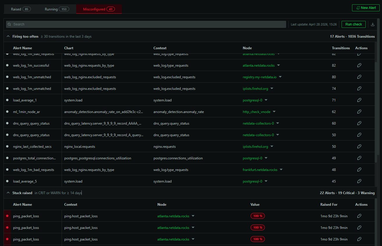The height and width of the screenshot is (246, 382).
Task: Expand node dropdown for registry.my-netdata.io
Action: (280, 77)
